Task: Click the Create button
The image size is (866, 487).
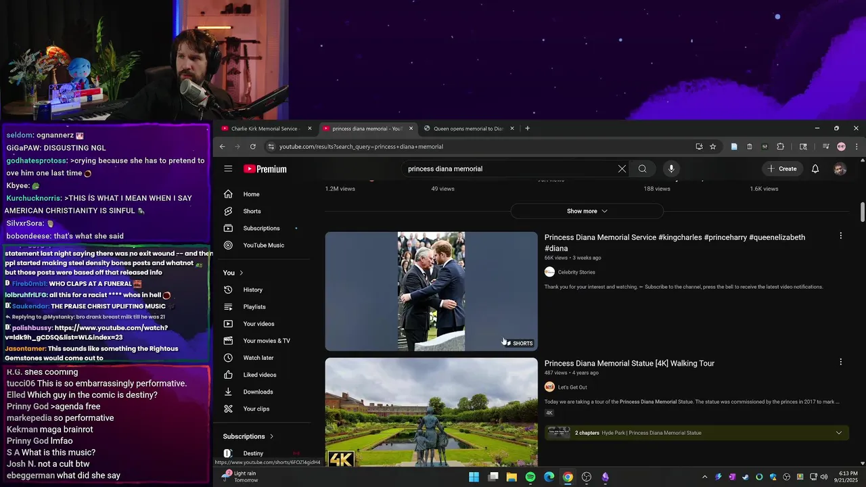Action: click(x=782, y=168)
